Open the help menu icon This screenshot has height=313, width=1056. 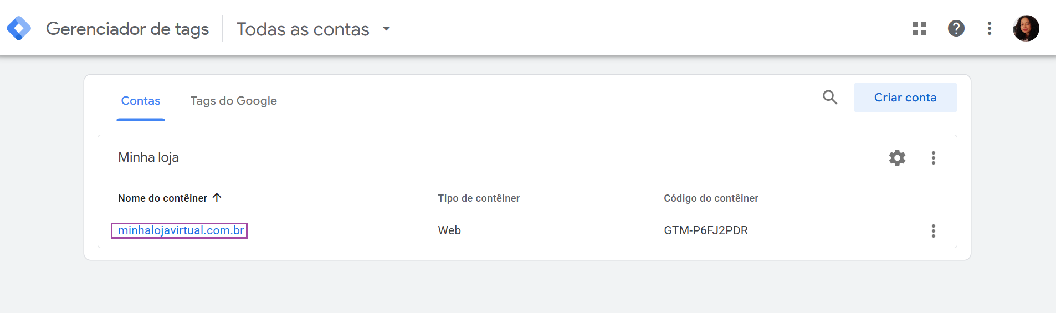tap(956, 28)
